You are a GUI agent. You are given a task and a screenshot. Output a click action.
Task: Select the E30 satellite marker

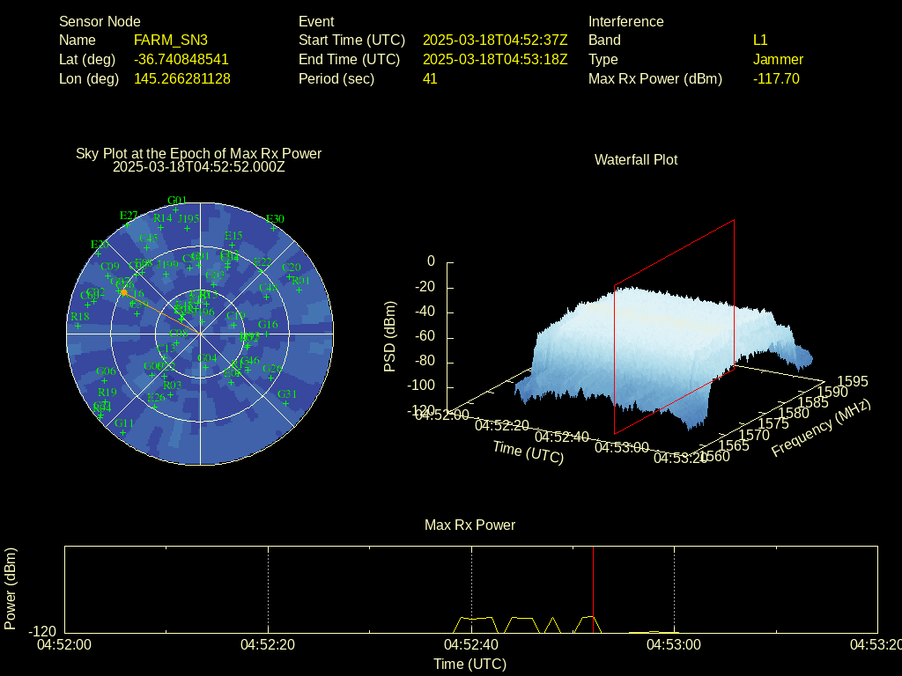[275, 226]
